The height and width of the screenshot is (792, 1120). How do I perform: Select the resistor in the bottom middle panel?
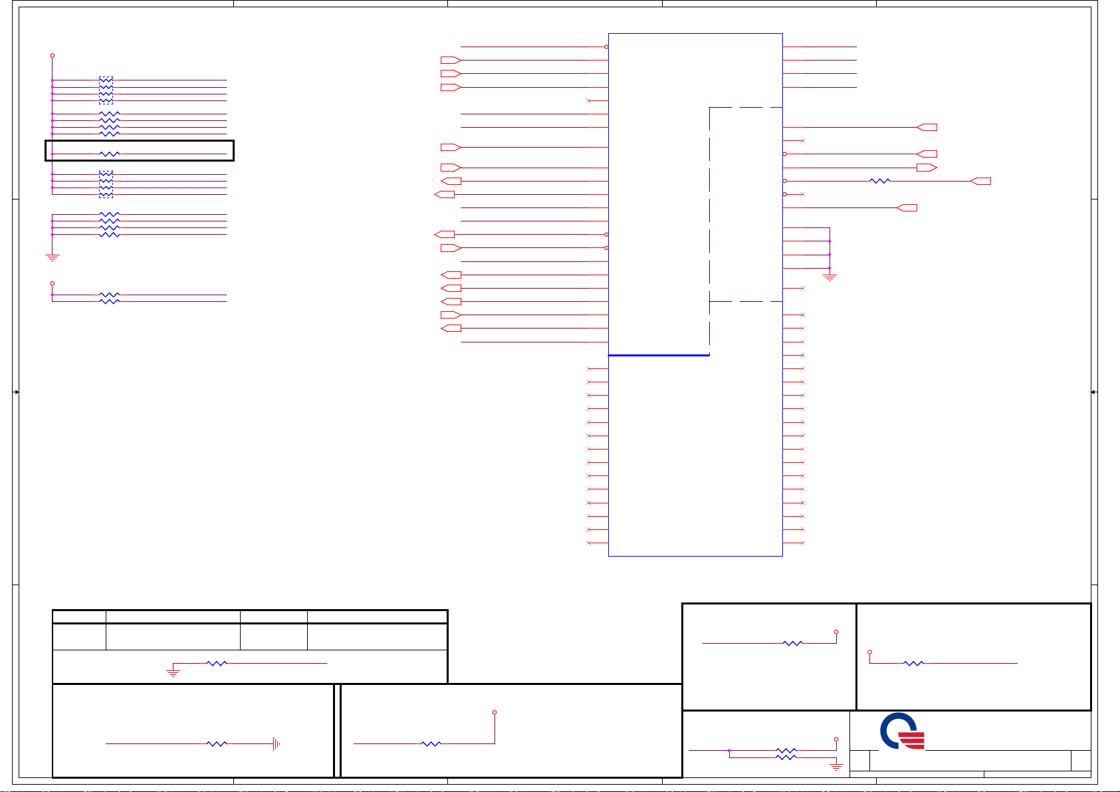(x=431, y=744)
